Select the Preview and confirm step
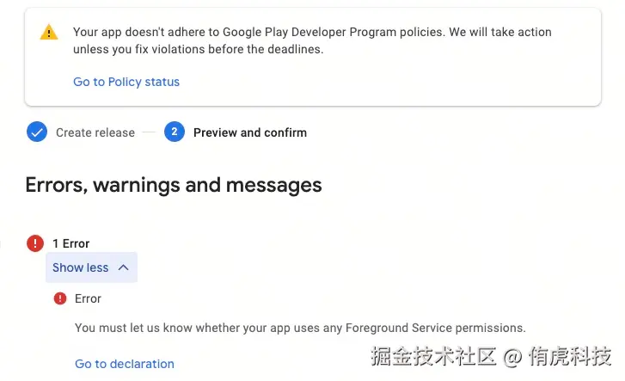Image resolution: width=625 pixels, height=381 pixels. click(x=249, y=132)
